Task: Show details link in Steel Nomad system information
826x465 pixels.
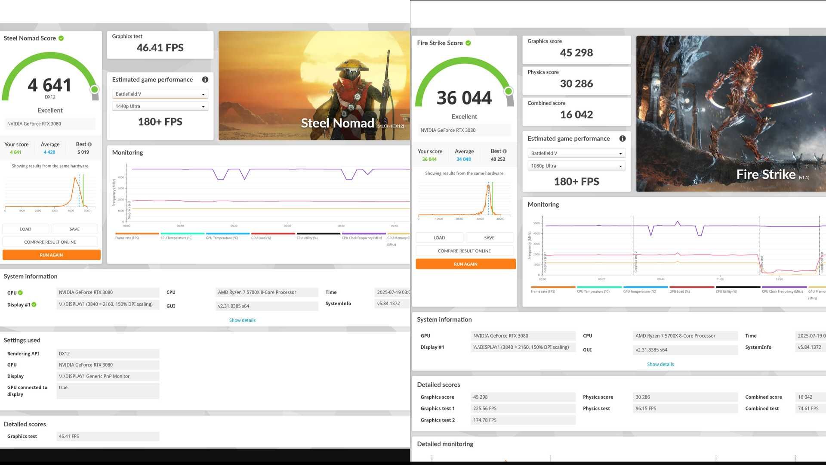Action: click(242, 320)
